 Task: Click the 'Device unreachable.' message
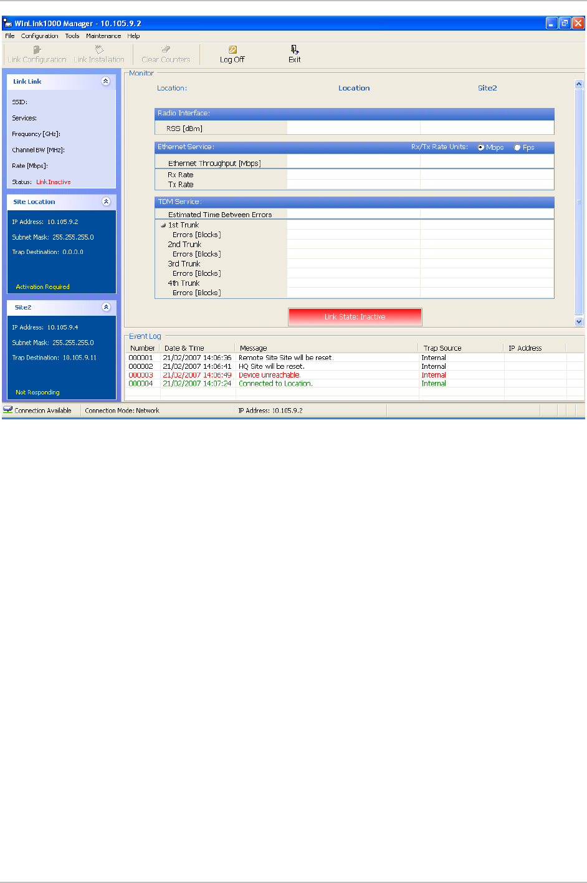pyautogui.click(x=269, y=375)
